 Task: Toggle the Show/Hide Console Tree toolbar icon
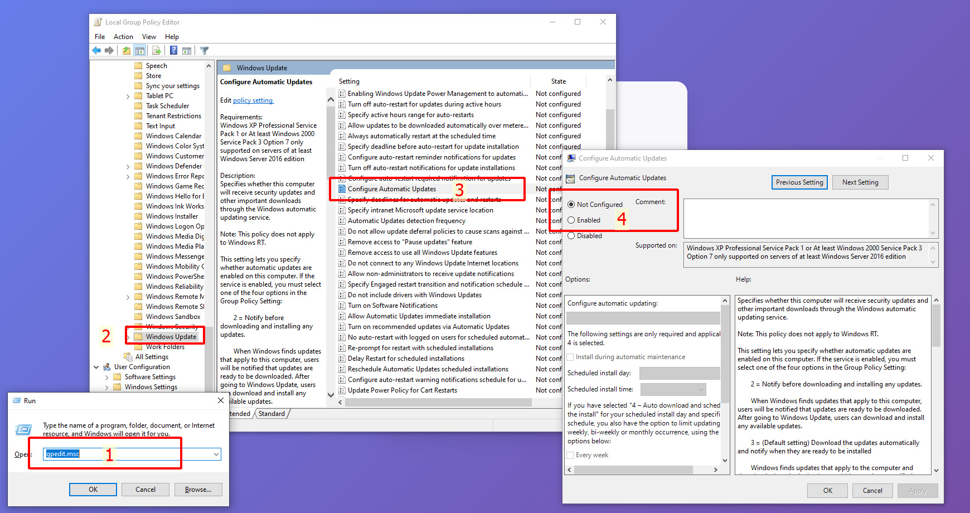pyautogui.click(x=140, y=51)
